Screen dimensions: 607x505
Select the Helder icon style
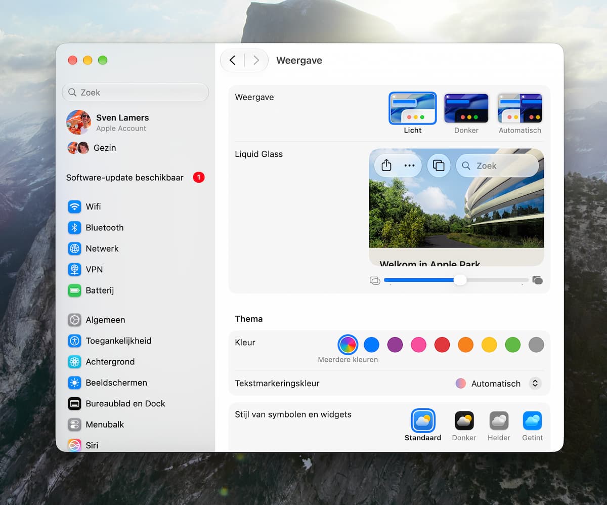(x=499, y=425)
